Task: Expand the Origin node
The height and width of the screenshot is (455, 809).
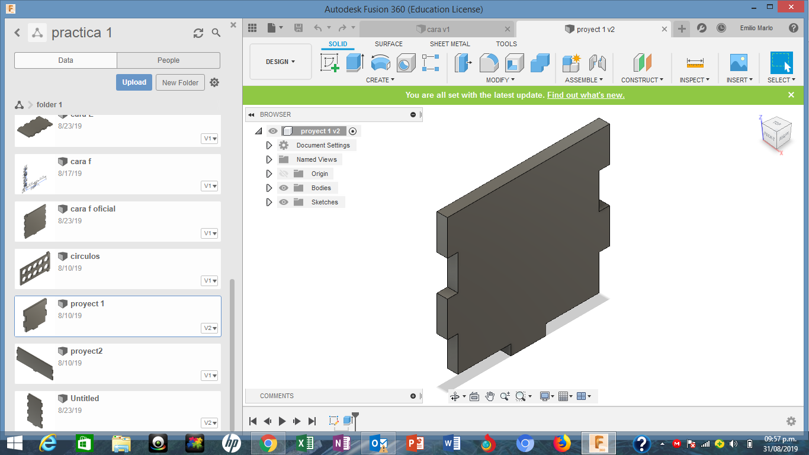Action: (x=269, y=174)
